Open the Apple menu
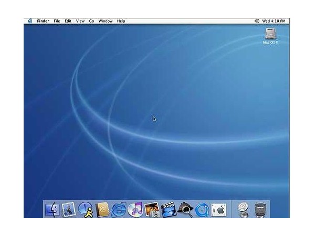 (x=30, y=21)
